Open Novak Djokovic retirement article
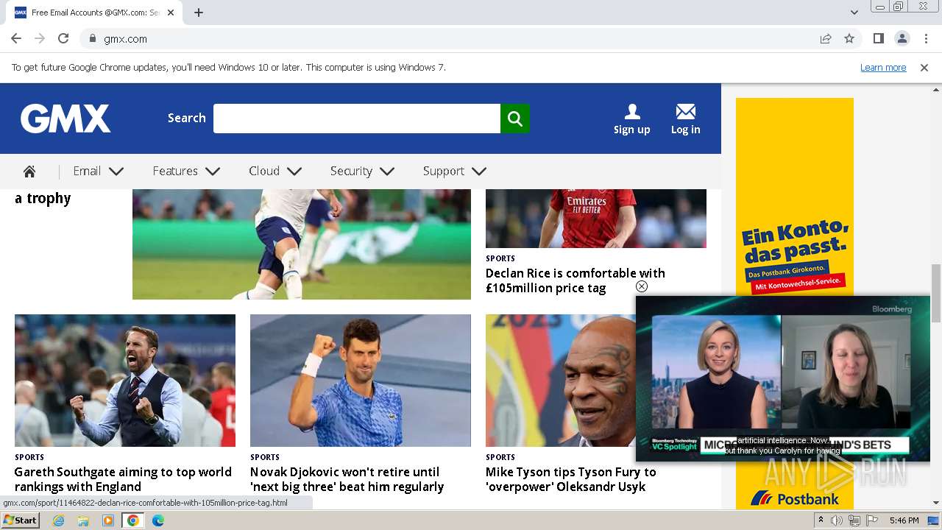The height and width of the screenshot is (530, 942). pyautogui.click(x=347, y=479)
